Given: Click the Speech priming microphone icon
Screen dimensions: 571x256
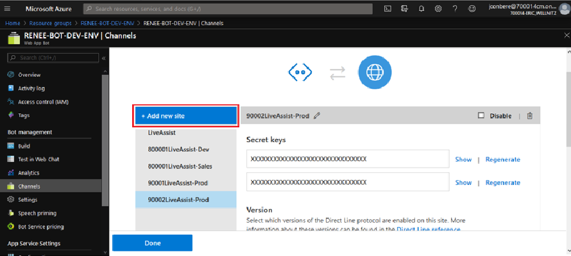Looking at the screenshot, I should [10, 213].
